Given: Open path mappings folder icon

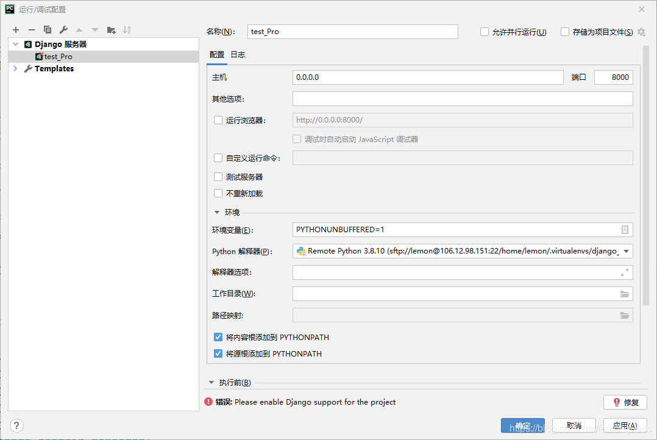Looking at the screenshot, I should click(625, 315).
